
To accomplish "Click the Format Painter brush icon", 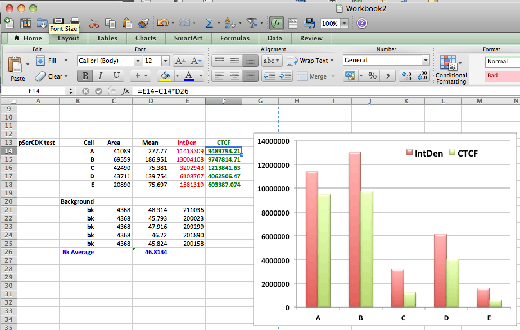I will click(143, 23).
